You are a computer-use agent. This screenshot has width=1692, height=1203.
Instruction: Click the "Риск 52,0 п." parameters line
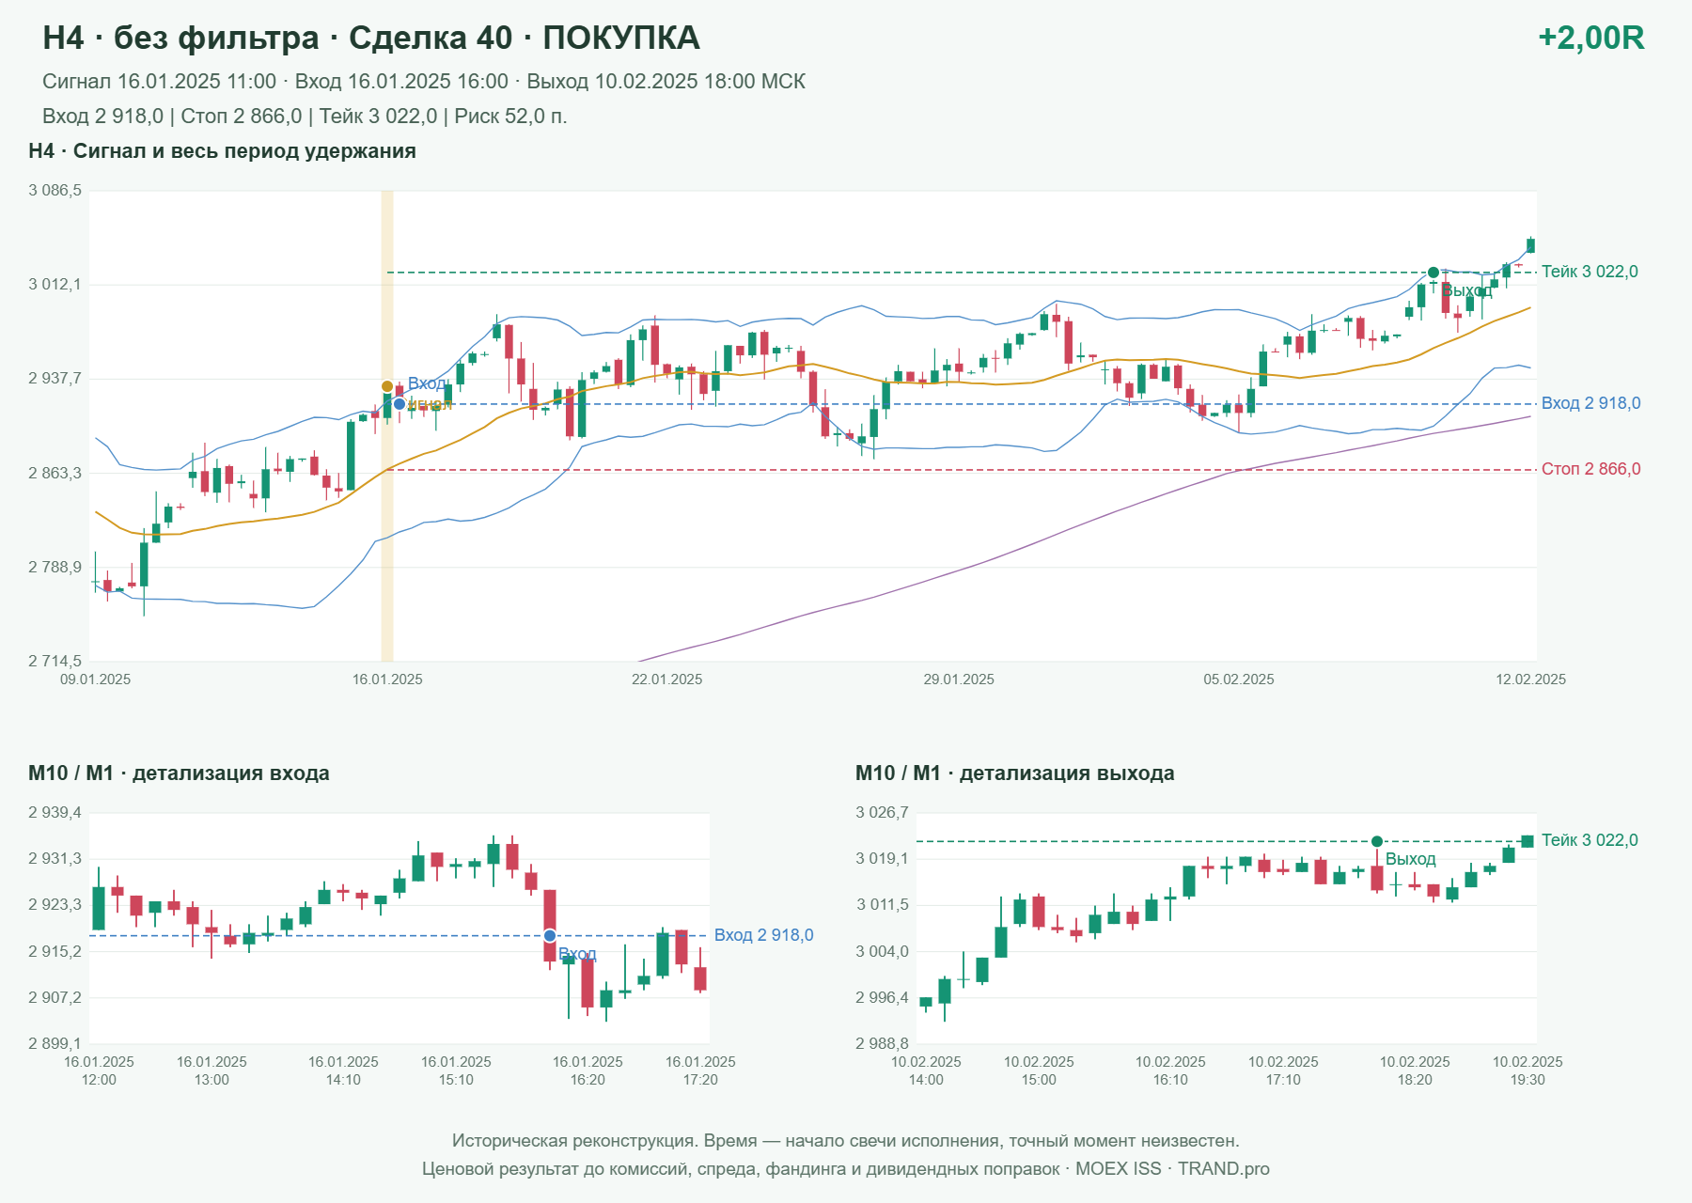click(305, 117)
